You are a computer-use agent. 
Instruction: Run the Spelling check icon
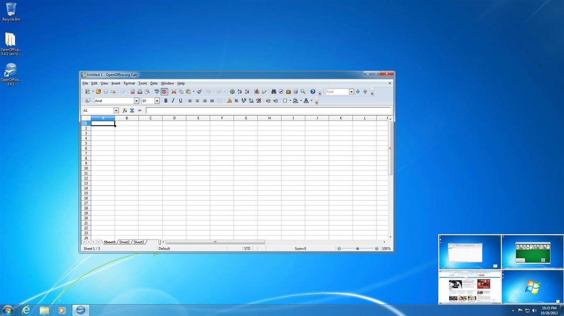coord(157,92)
